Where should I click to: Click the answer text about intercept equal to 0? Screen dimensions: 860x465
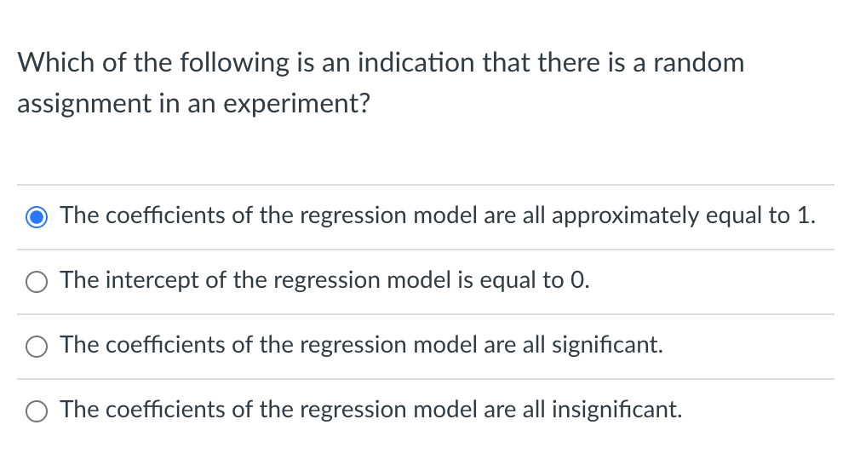[x=324, y=280]
